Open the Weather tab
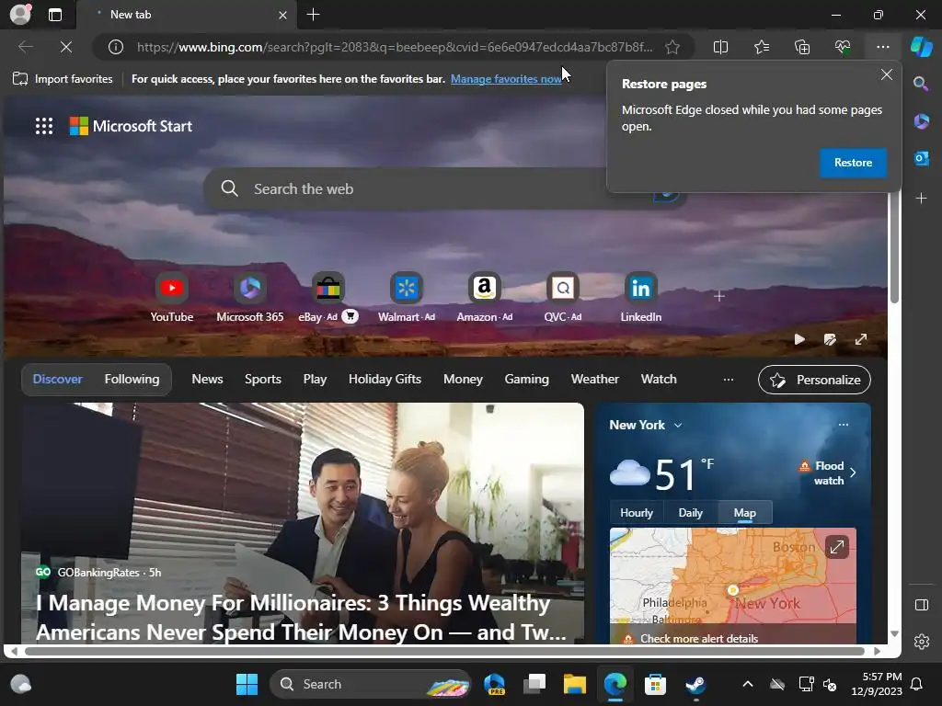 (595, 380)
